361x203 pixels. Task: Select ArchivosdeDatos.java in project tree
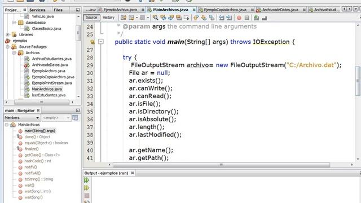click(x=50, y=65)
